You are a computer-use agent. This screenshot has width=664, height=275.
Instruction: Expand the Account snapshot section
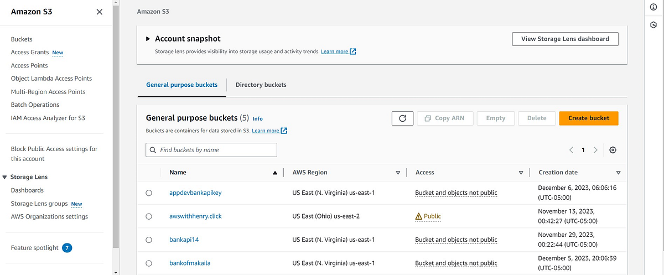point(148,39)
